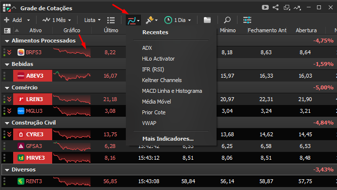The image size is (337, 190).
Task: Click the -5,00% Comércio variation
Action: click(x=323, y=87)
